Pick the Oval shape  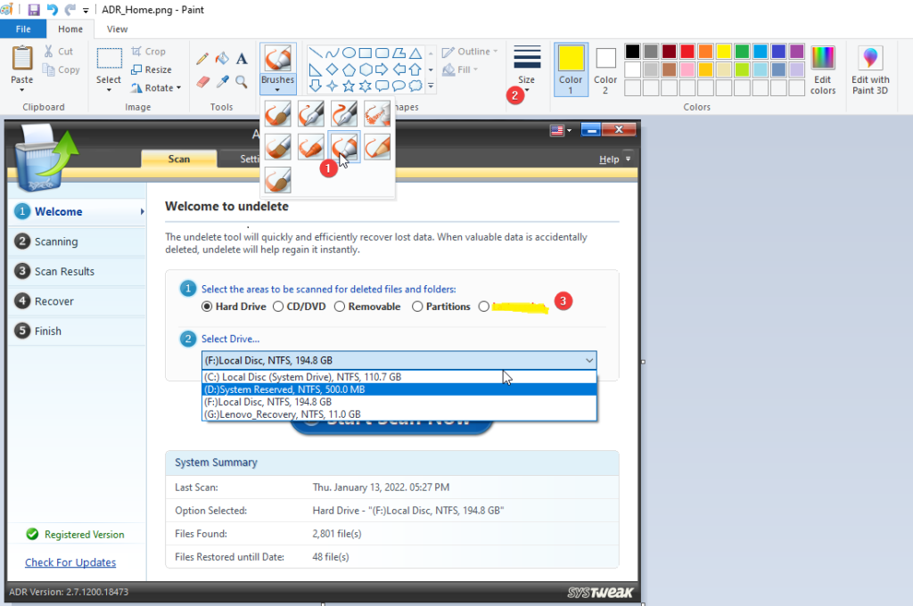click(x=349, y=53)
